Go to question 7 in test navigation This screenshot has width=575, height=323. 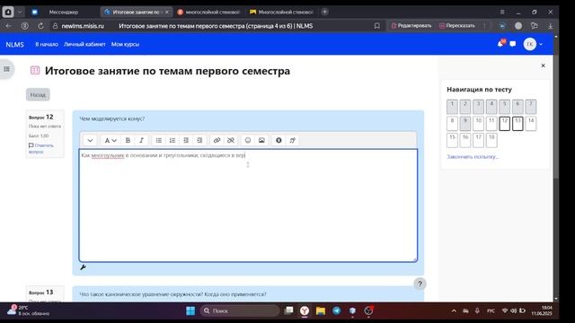(x=531, y=107)
